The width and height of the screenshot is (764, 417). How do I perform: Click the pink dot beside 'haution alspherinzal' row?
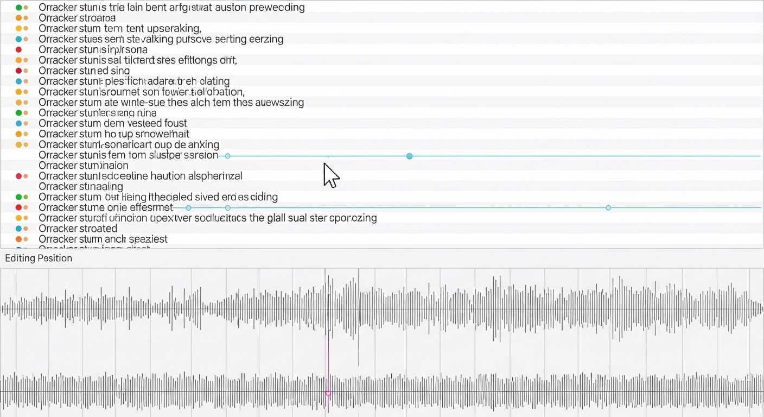coord(19,176)
